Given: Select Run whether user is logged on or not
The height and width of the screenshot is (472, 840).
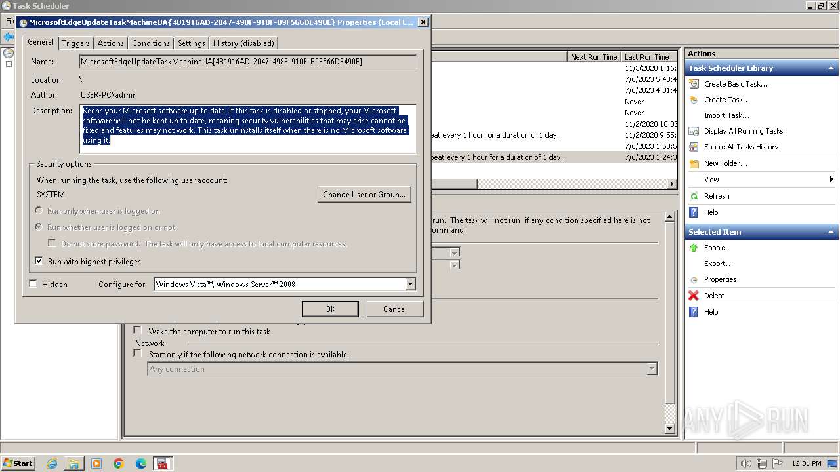Looking at the screenshot, I should point(39,227).
